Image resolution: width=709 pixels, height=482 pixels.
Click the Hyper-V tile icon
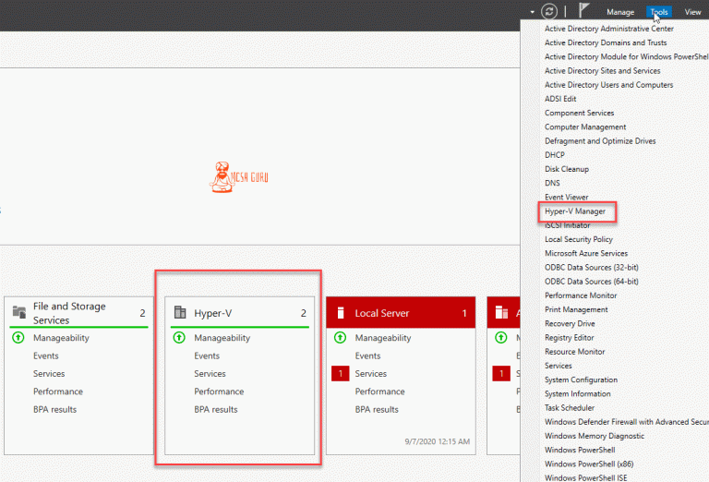click(x=180, y=312)
